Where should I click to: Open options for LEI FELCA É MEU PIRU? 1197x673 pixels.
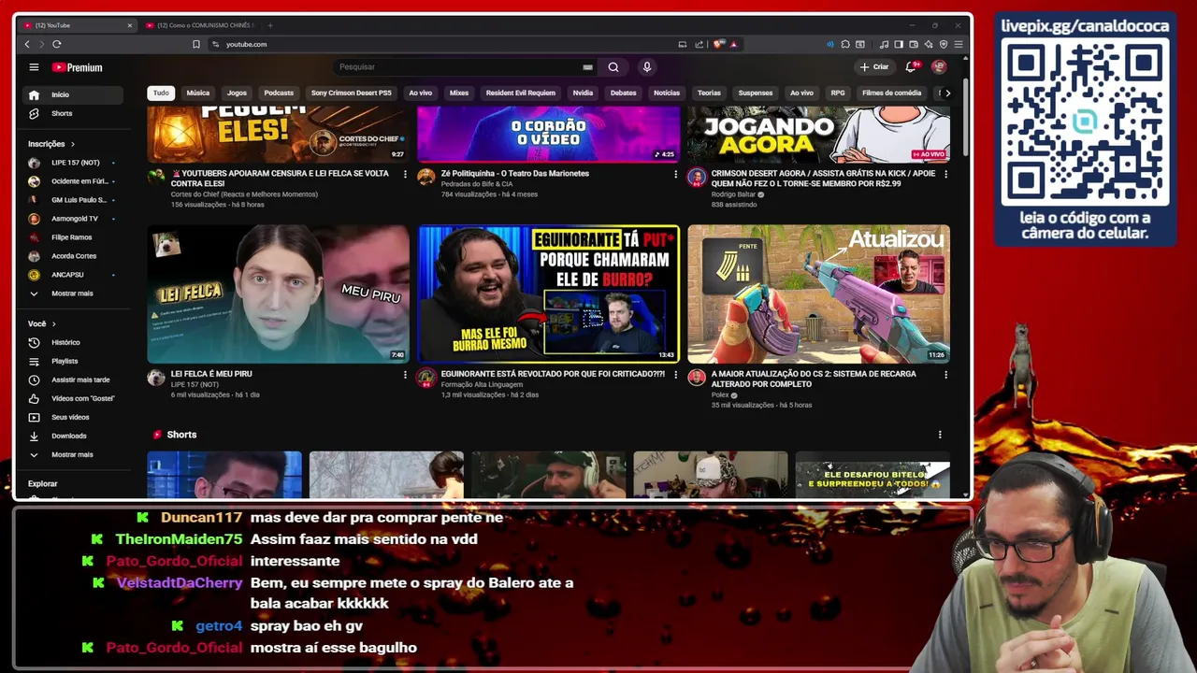[405, 375]
